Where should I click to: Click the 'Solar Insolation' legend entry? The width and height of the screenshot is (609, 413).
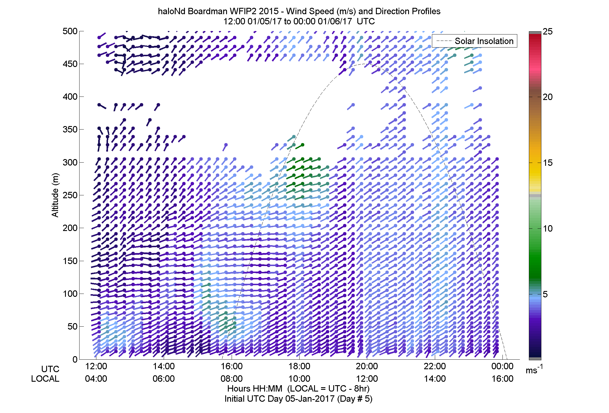(x=475, y=41)
